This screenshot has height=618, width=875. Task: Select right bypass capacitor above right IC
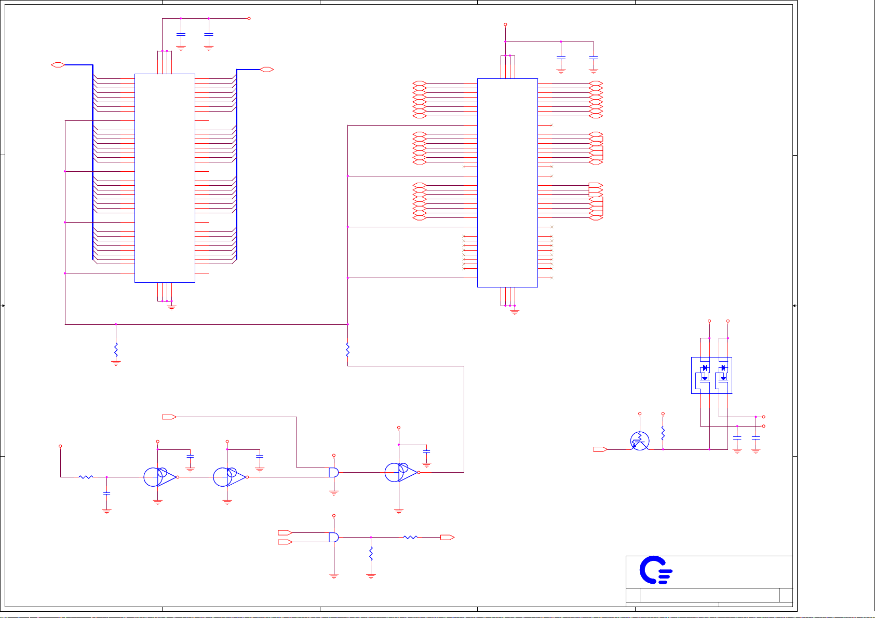594,57
